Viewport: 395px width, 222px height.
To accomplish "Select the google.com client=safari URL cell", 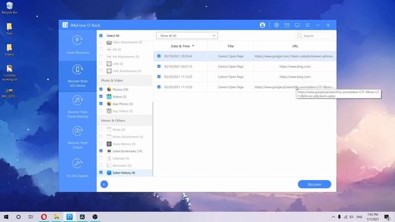I will 295,56.
